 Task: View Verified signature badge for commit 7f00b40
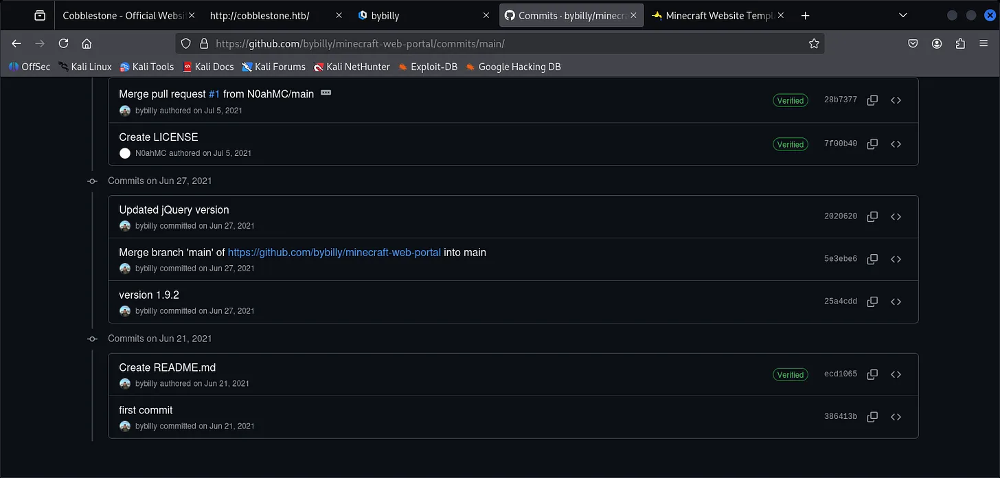pyautogui.click(x=790, y=144)
